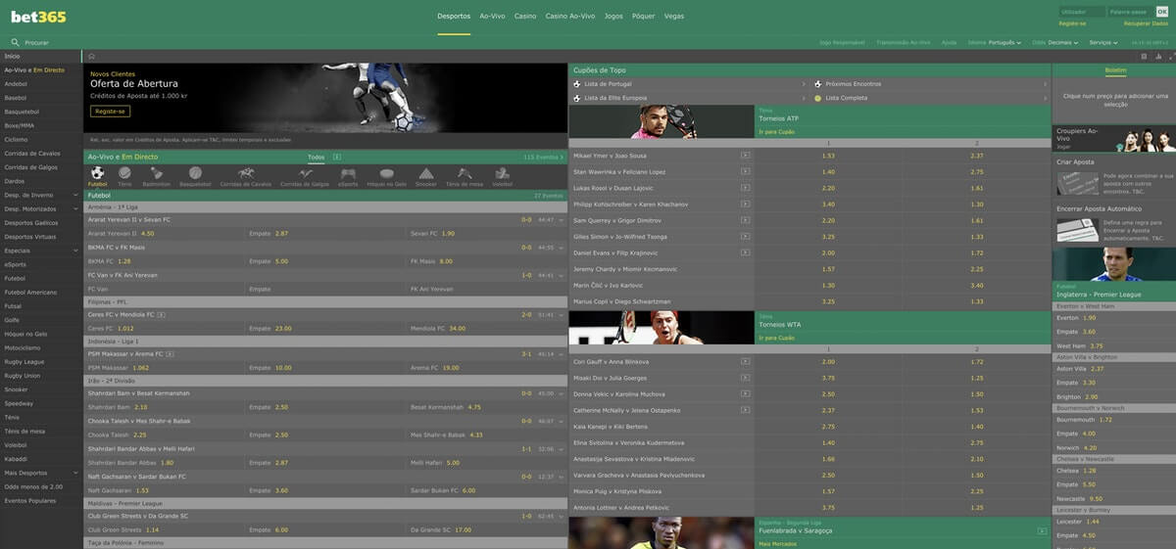Click the calculator icon under the header
1176x549 pixels.
click(1144, 57)
